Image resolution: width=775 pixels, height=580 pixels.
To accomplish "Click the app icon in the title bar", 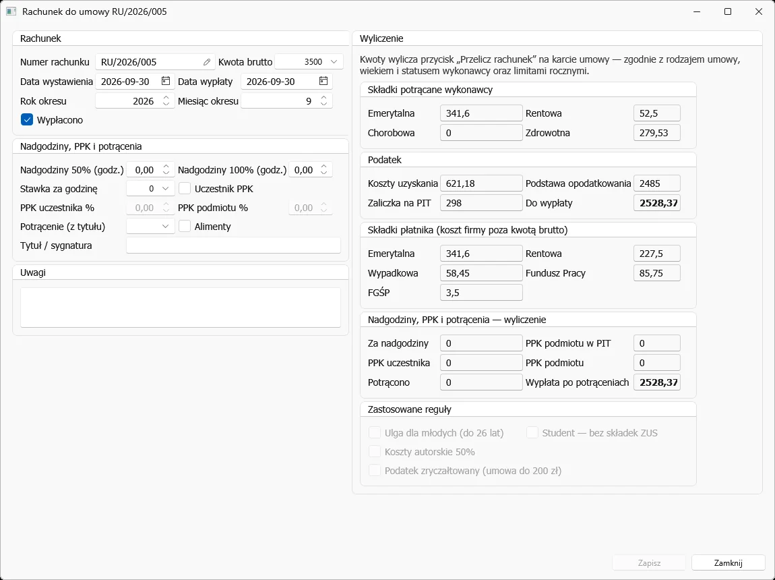I will tap(11, 11).
